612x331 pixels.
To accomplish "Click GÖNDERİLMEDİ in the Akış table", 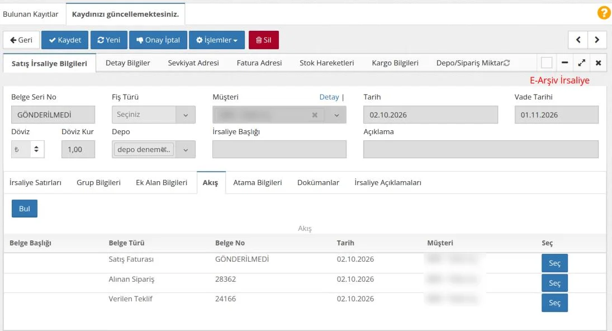I will point(242,259).
